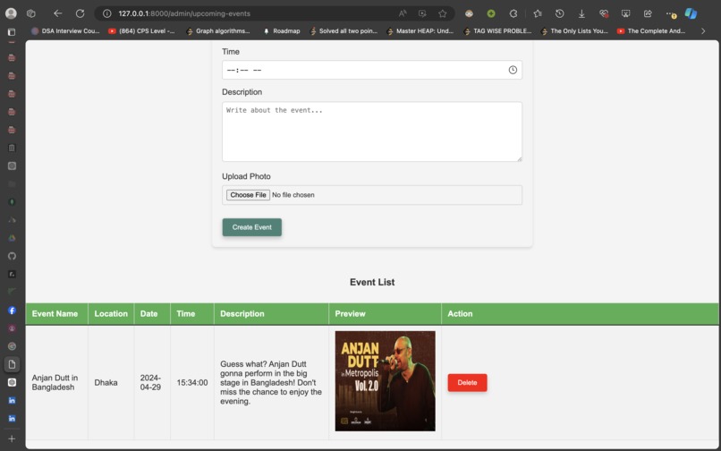Open the time picker clock icon

tap(513, 70)
